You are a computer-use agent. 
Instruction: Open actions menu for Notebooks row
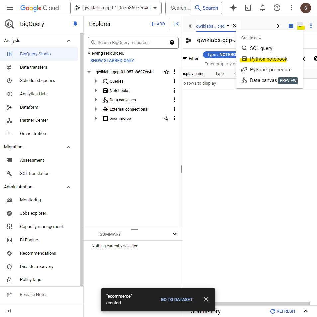pos(175,91)
